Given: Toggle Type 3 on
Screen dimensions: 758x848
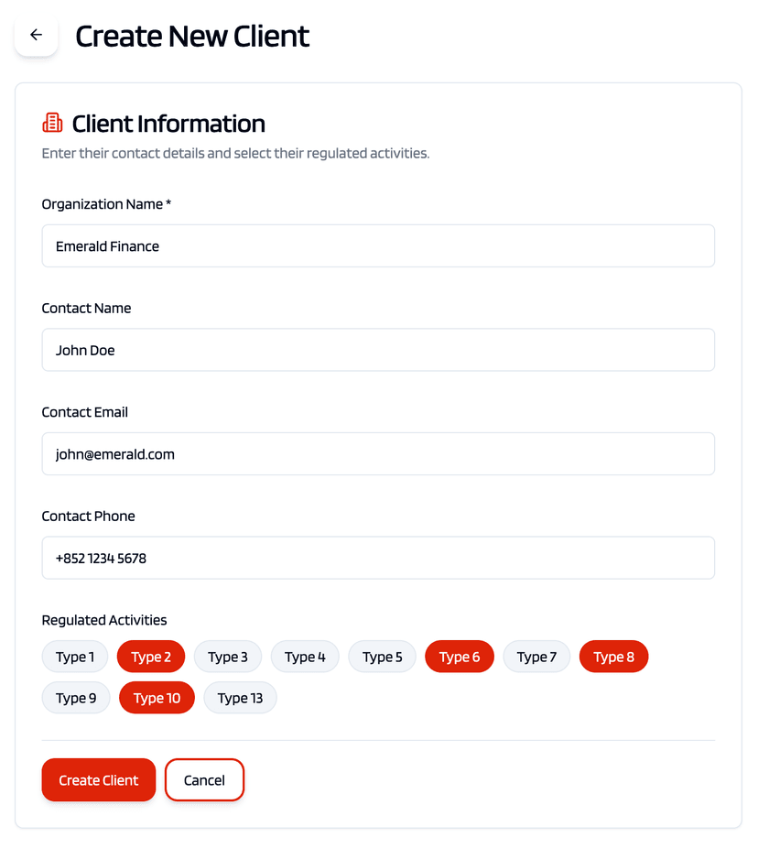Looking at the screenshot, I should tap(227, 657).
